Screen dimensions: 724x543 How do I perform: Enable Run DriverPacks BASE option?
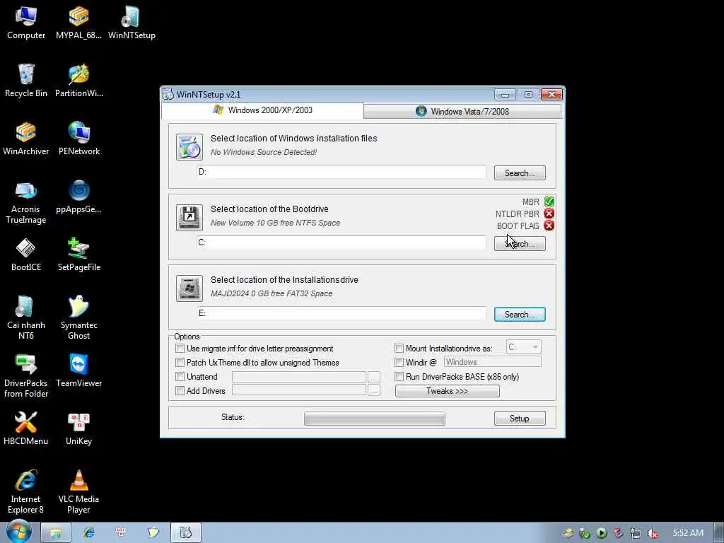(399, 377)
